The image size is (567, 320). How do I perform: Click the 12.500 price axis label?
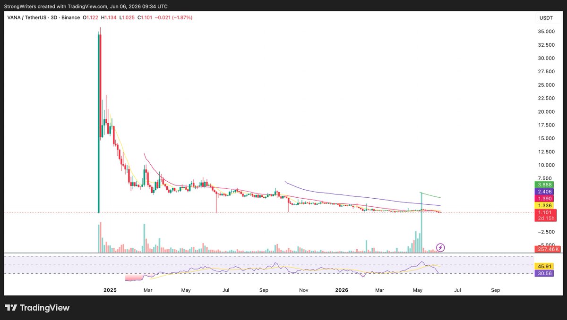pyautogui.click(x=546, y=152)
